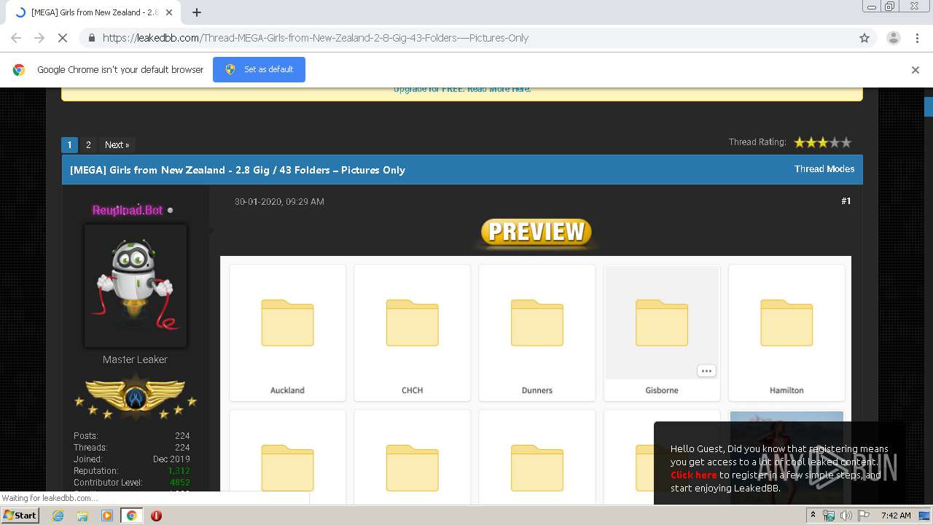Open the Thread Modes menu

point(824,168)
